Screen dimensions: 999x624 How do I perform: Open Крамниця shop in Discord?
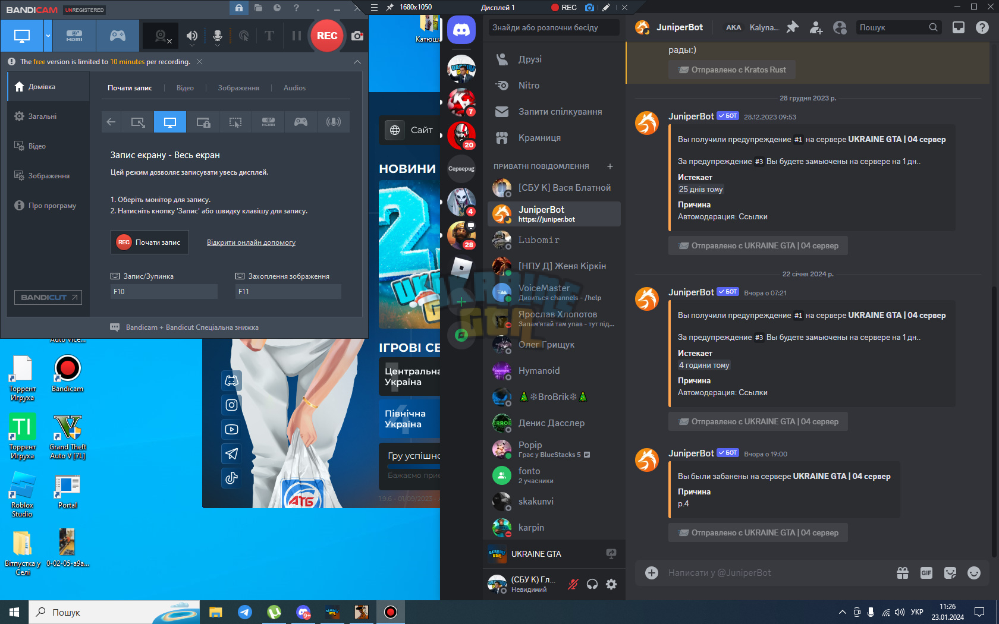(554, 138)
